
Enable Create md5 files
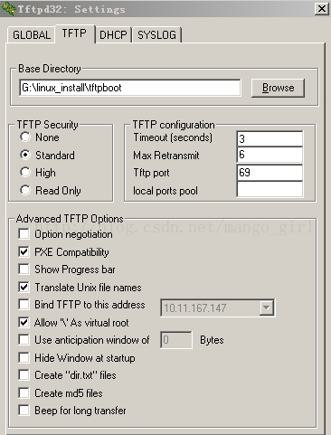click(x=24, y=392)
